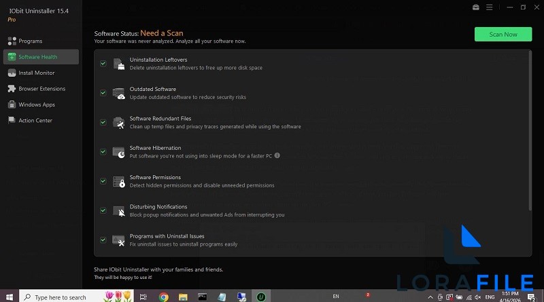Show hidden system tray icons
This screenshot has width=544, height=302.
430,297
